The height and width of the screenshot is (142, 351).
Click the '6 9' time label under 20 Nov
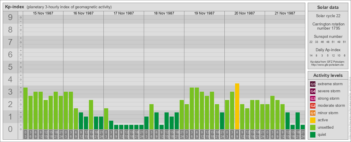point(237,135)
